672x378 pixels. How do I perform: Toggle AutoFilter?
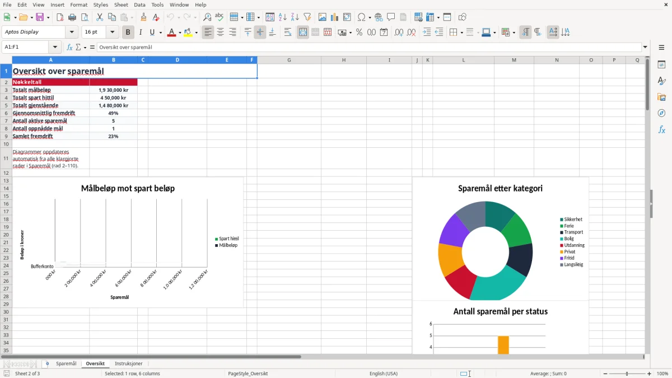click(x=307, y=17)
